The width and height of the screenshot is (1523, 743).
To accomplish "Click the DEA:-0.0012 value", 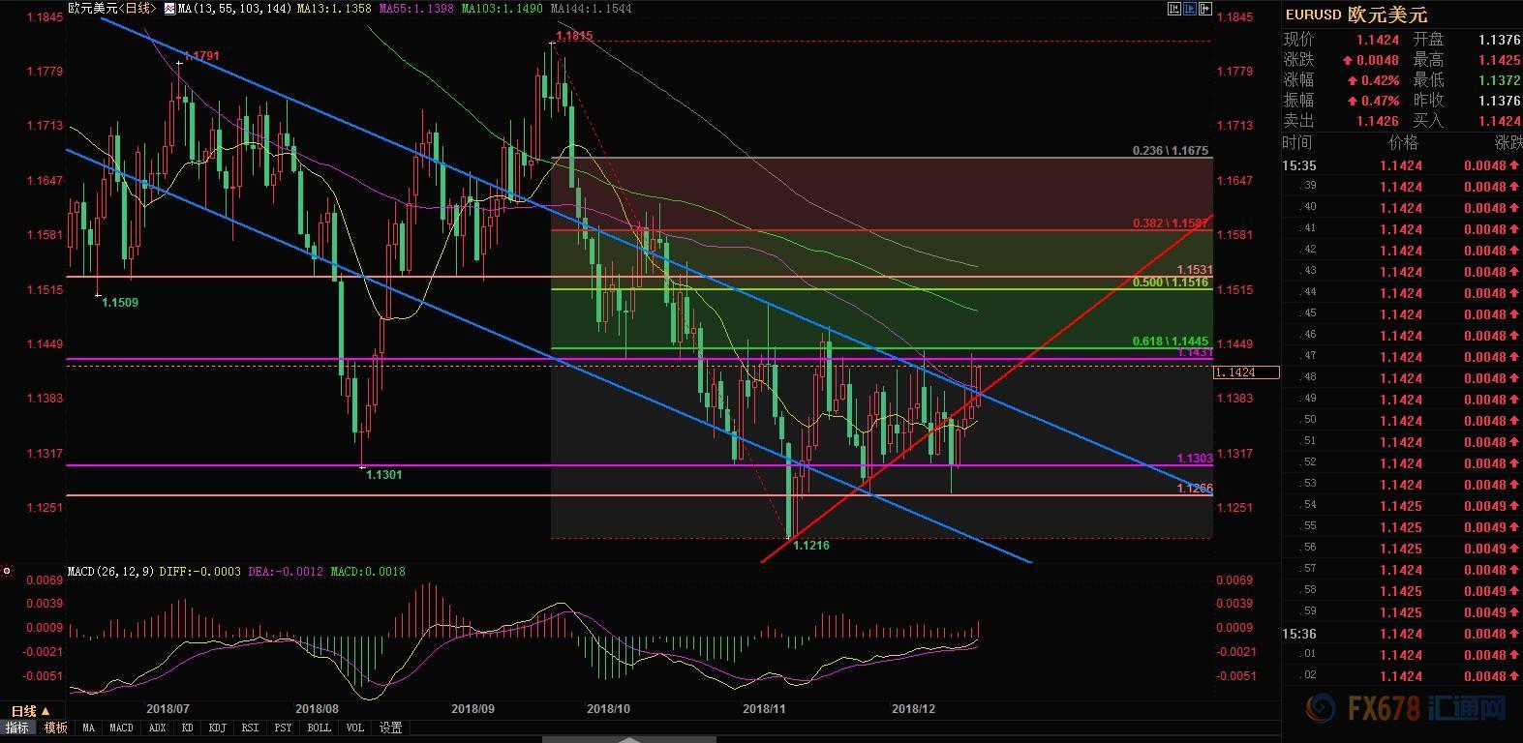I will click(287, 572).
